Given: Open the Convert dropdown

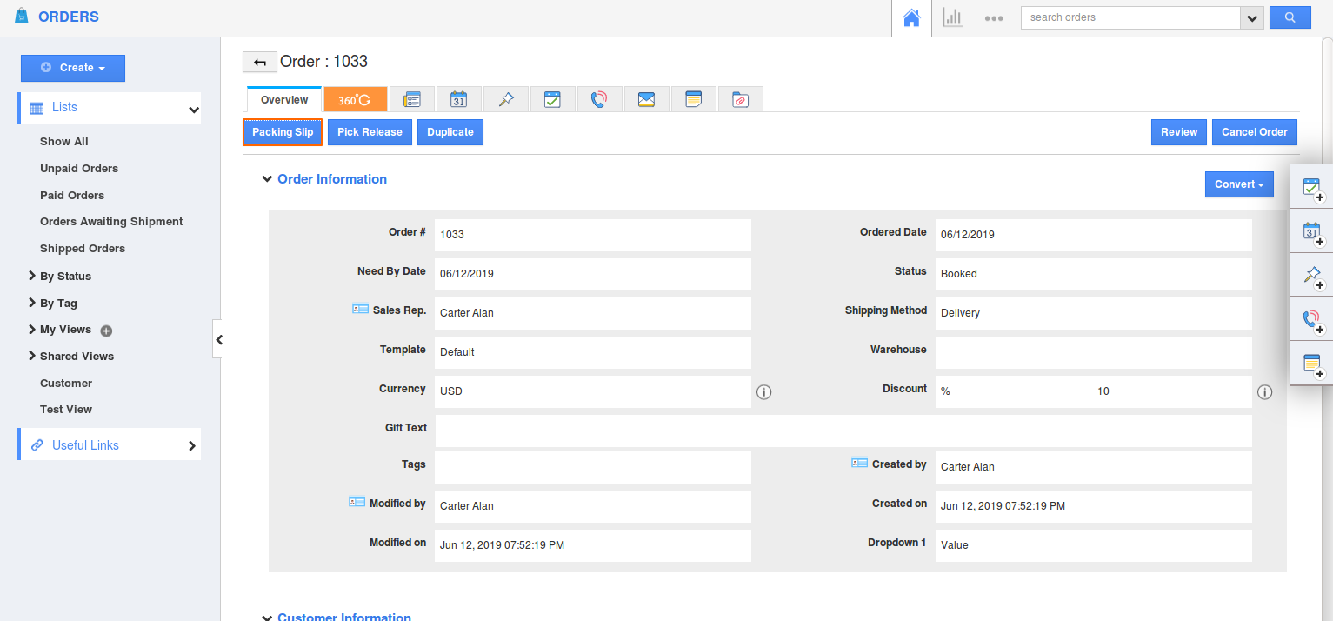Looking at the screenshot, I should (x=1239, y=184).
